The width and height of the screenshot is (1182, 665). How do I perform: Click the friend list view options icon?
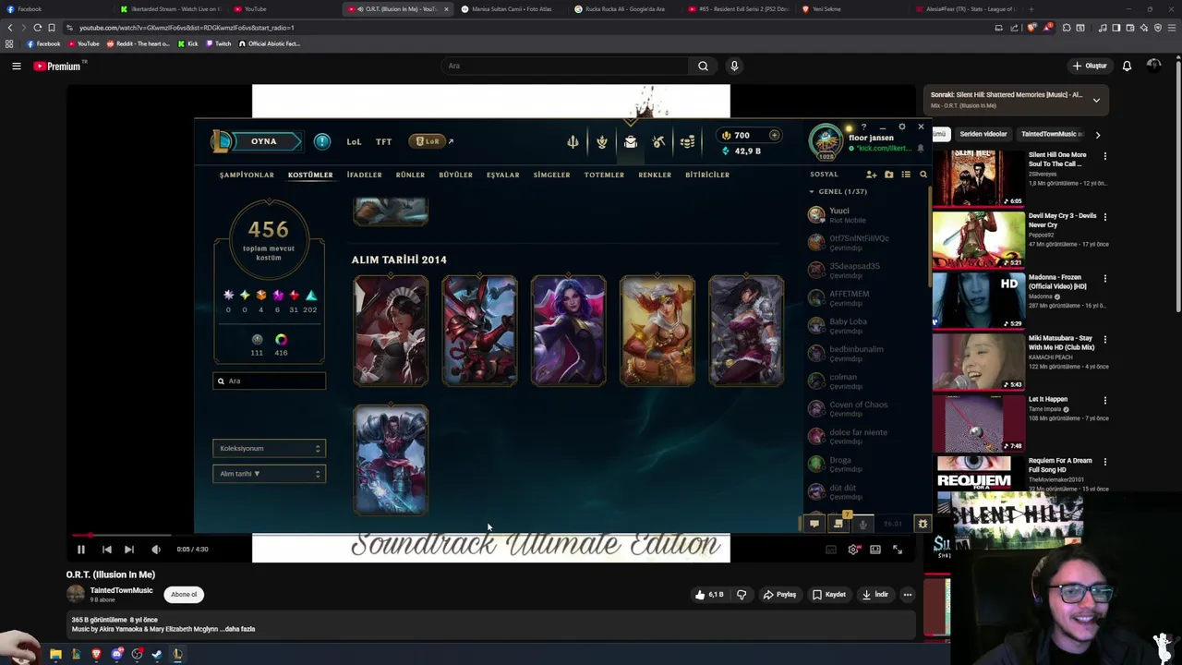click(906, 175)
